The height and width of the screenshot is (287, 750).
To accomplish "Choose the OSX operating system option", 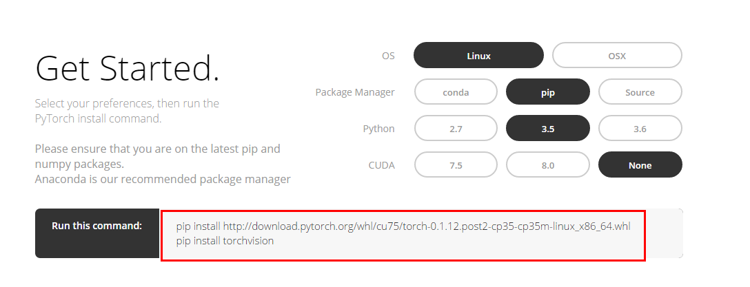I will click(x=617, y=55).
